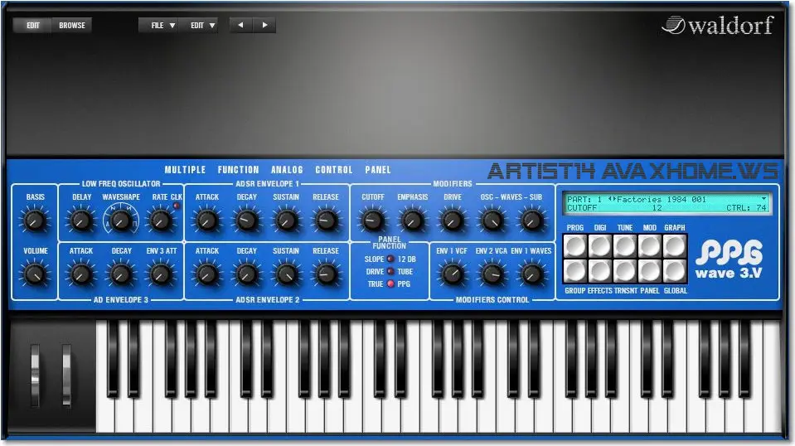
Task: Click the ENV 3 ATT knob
Action: coord(161,274)
